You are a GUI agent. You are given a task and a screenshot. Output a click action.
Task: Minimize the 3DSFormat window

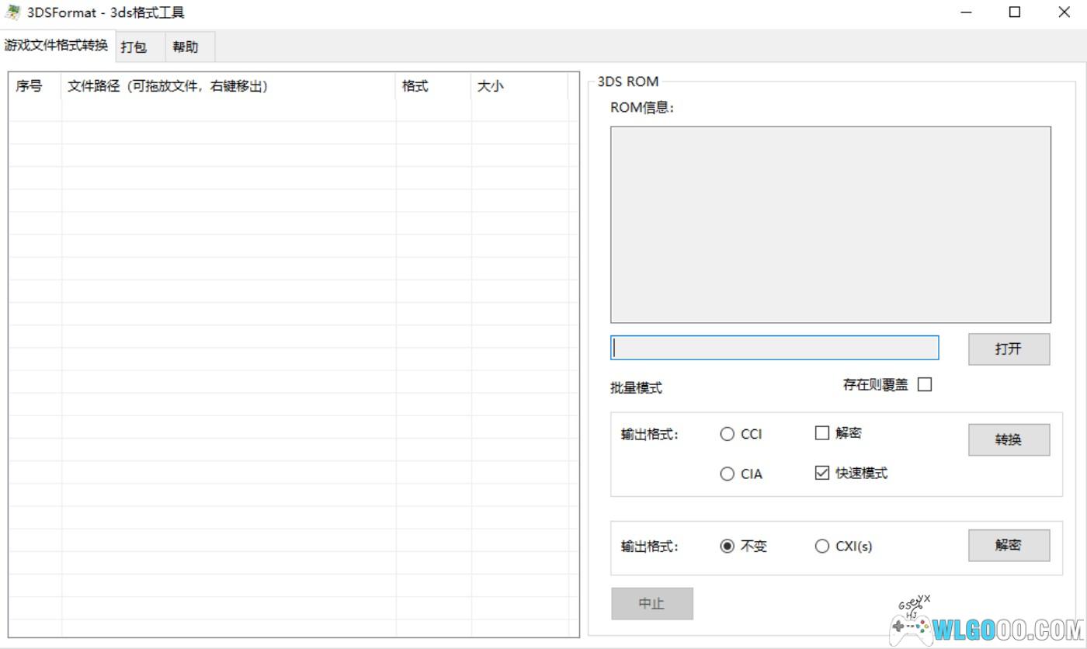(x=967, y=12)
